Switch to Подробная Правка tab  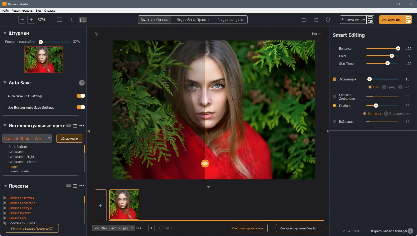pyautogui.click(x=193, y=20)
